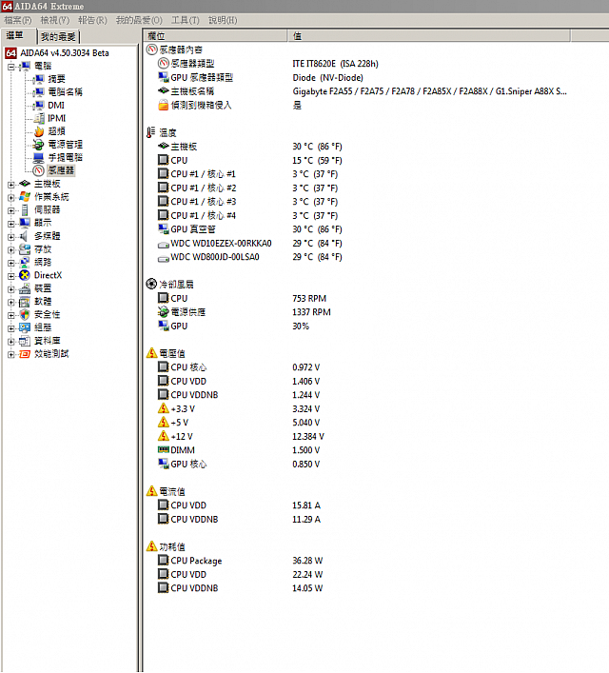Expand the 效能測試 tree node
The image size is (609, 673).
coord(11,354)
